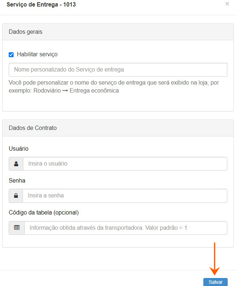Click into the Insira o usuário field

[x=125, y=164]
